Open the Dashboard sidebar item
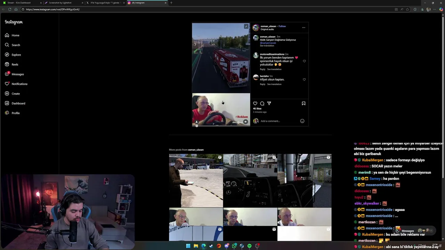Image resolution: width=445 pixels, height=250 pixels. tap(15, 103)
